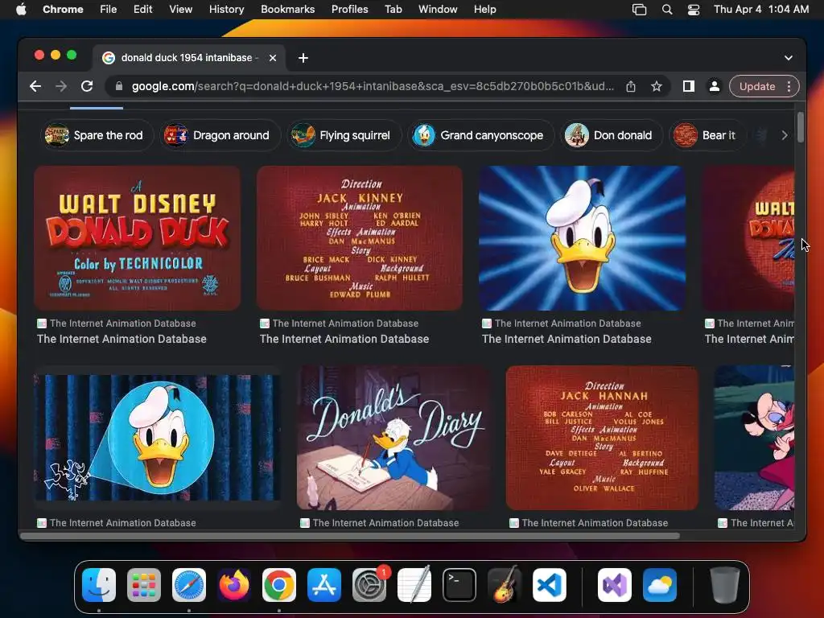824x618 pixels.
Task: Open GarageBand from the Dock
Action: pos(505,585)
